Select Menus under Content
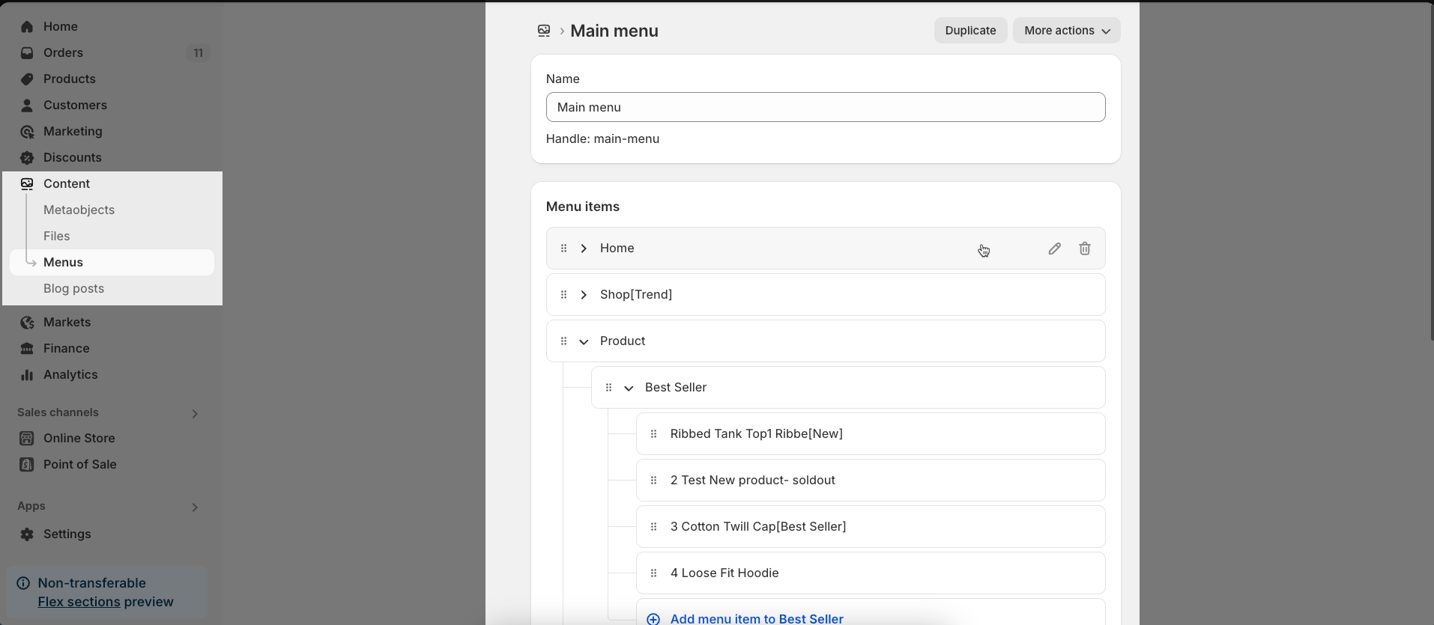1434x625 pixels. (x=112, y=263)
